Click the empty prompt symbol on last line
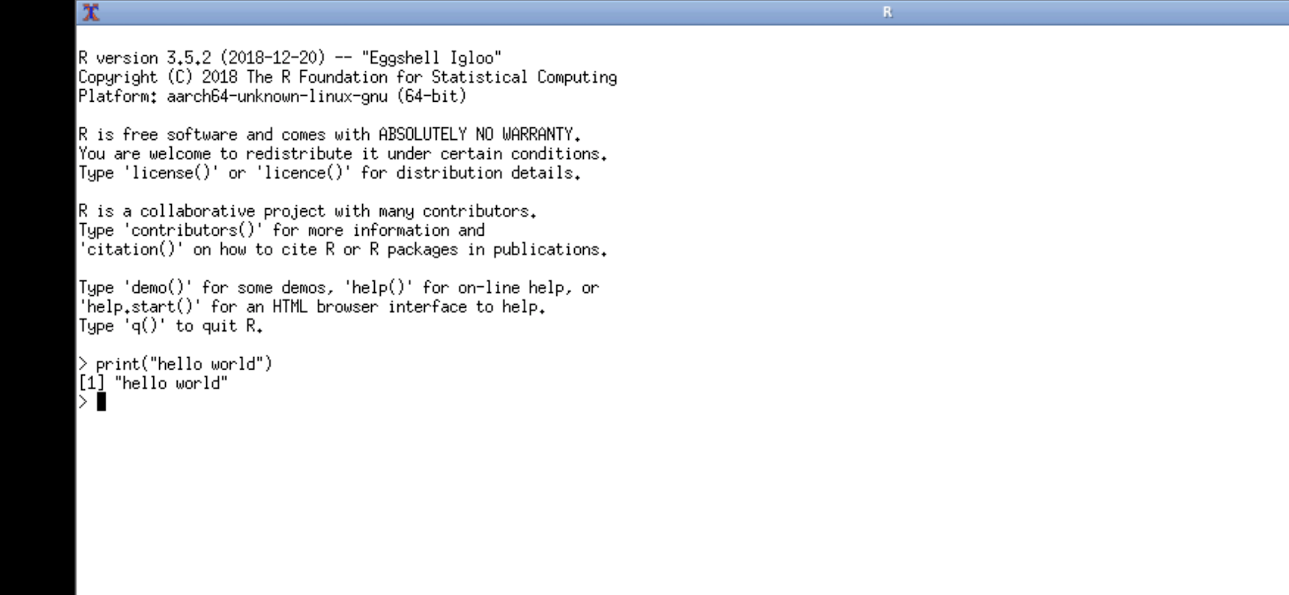 point(83,402)
